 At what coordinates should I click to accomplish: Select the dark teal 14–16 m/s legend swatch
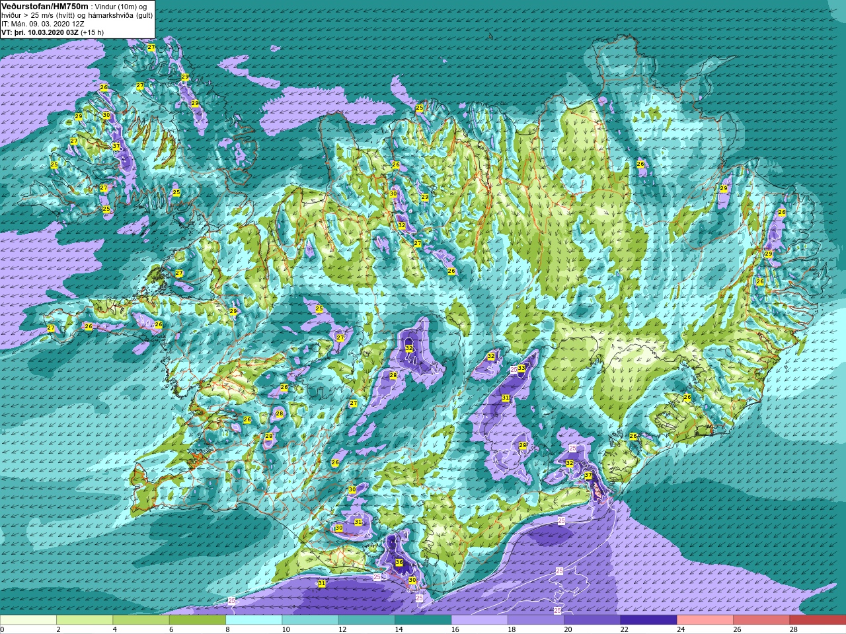(423, 620)
